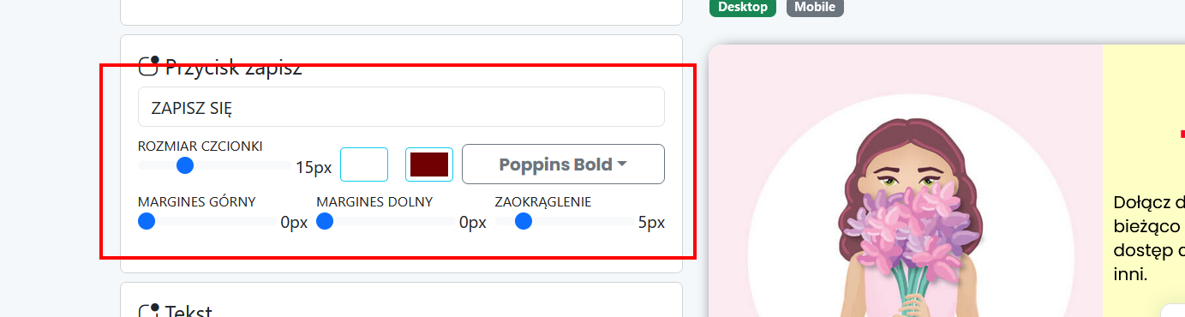Click the Tekst section icon
Viewport: 1185px width, 317px height.
(149, 312)
